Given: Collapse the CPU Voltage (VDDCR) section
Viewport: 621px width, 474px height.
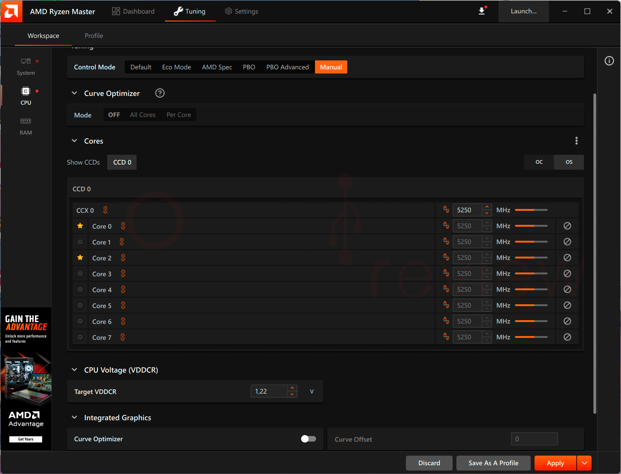Looking at the screenshot, I should [75, 370].
